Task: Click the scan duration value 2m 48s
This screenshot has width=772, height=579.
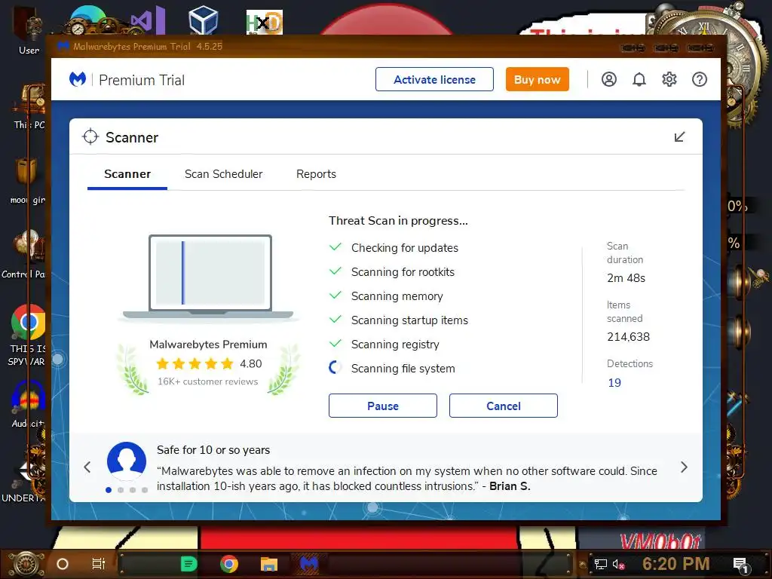Action: pos(626,278)
